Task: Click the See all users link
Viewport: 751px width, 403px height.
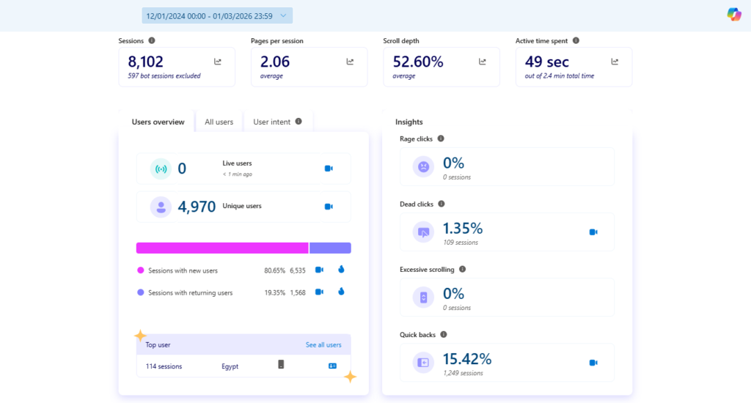Action: pyautogui.click(x=323, y=344)
